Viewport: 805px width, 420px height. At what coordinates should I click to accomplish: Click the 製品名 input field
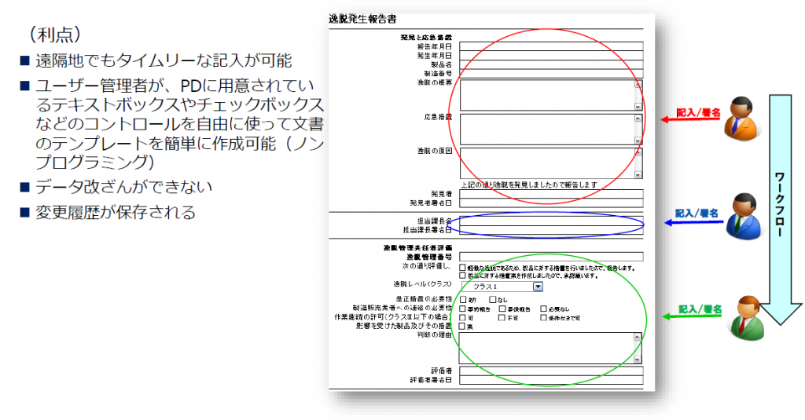(551, 64)
